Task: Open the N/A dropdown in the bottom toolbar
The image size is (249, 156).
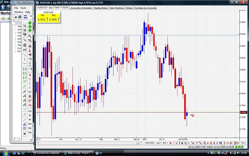Action: pyautogui.click(x=243, y=143)
